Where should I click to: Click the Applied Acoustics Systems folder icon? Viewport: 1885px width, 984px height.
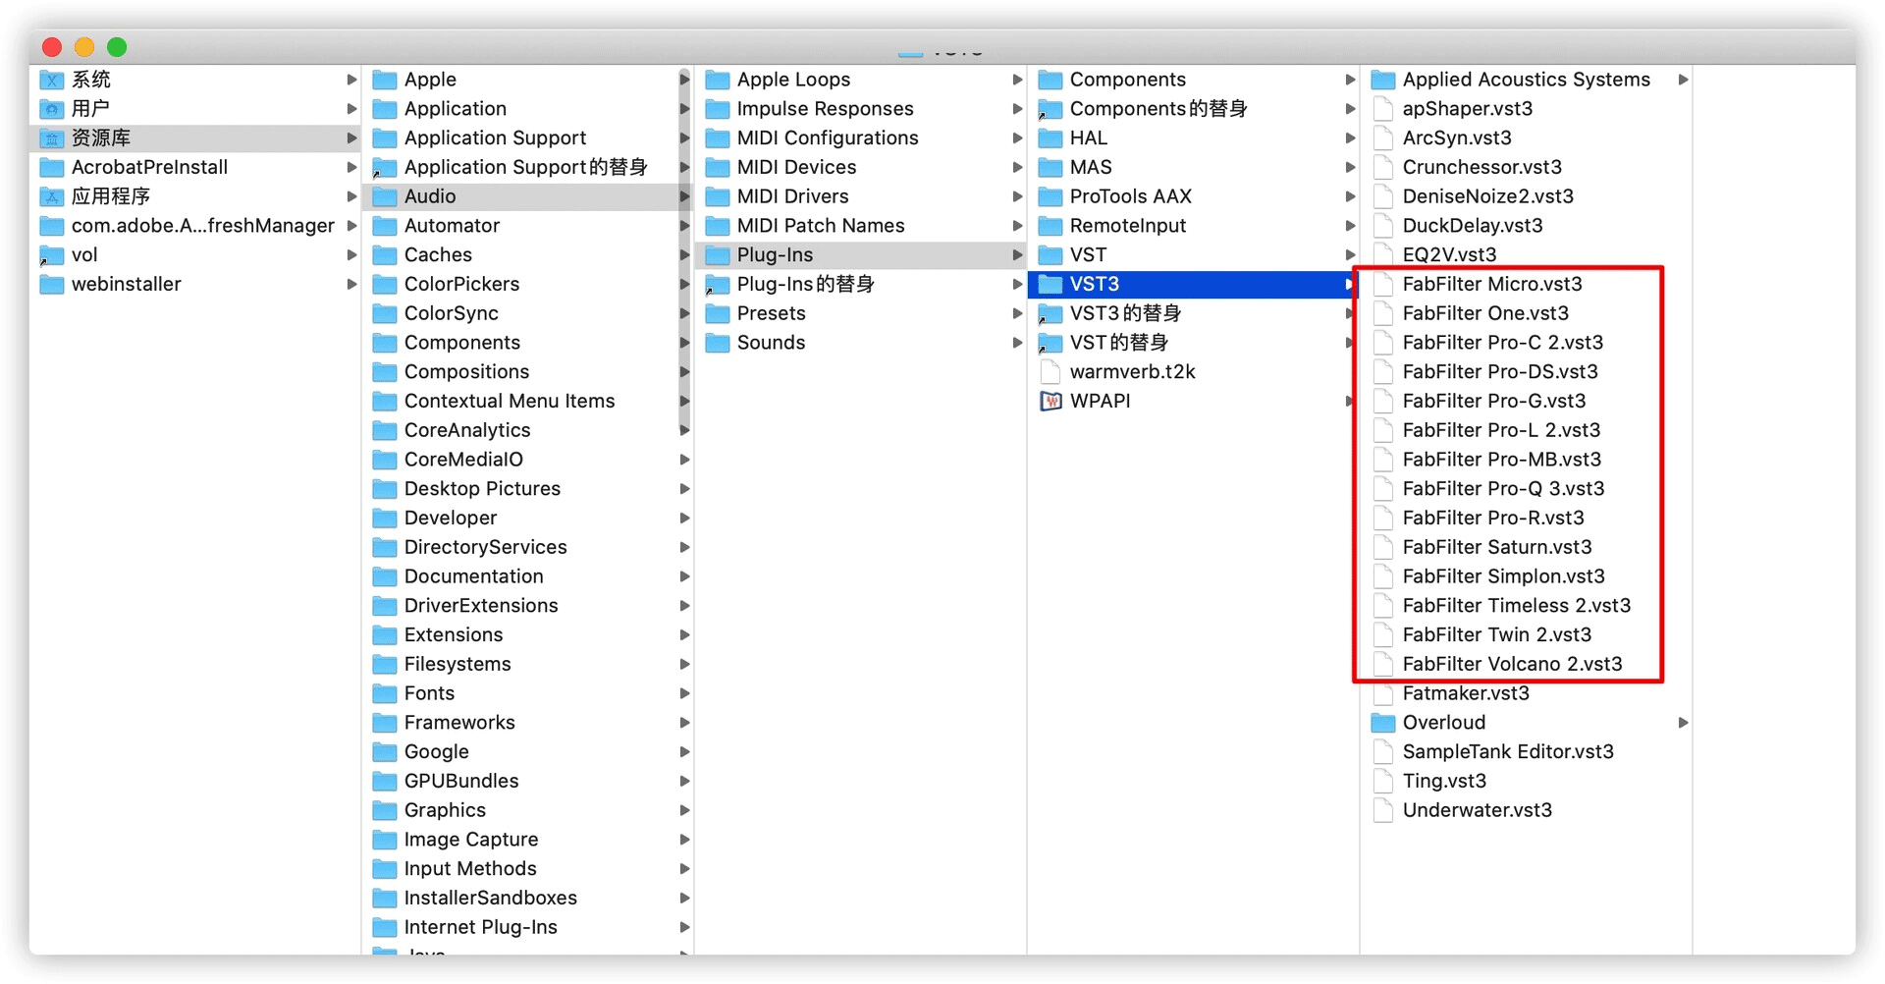click(1383, 80)
